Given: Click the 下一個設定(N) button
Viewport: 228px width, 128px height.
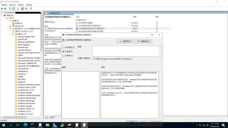Looking at the screenshot, I should point(143,41).
